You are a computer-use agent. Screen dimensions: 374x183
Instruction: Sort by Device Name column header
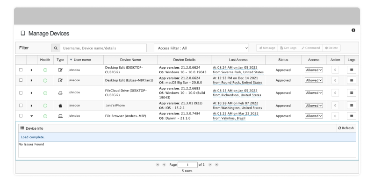pyautogui.click(x=130, y=60)
